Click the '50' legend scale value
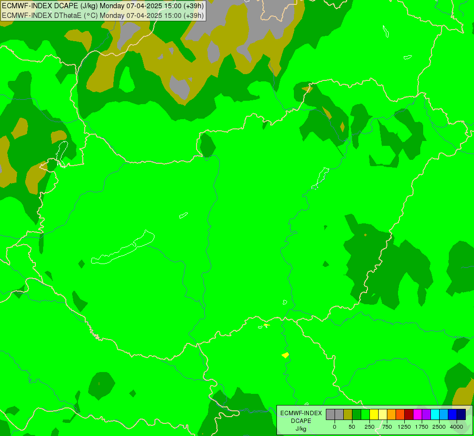Screen dimensions: 474x436 (x=352, y=427)
